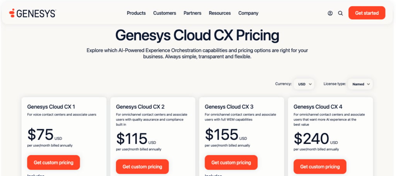
Task: Open the user account icon
Action: [330, 14]
